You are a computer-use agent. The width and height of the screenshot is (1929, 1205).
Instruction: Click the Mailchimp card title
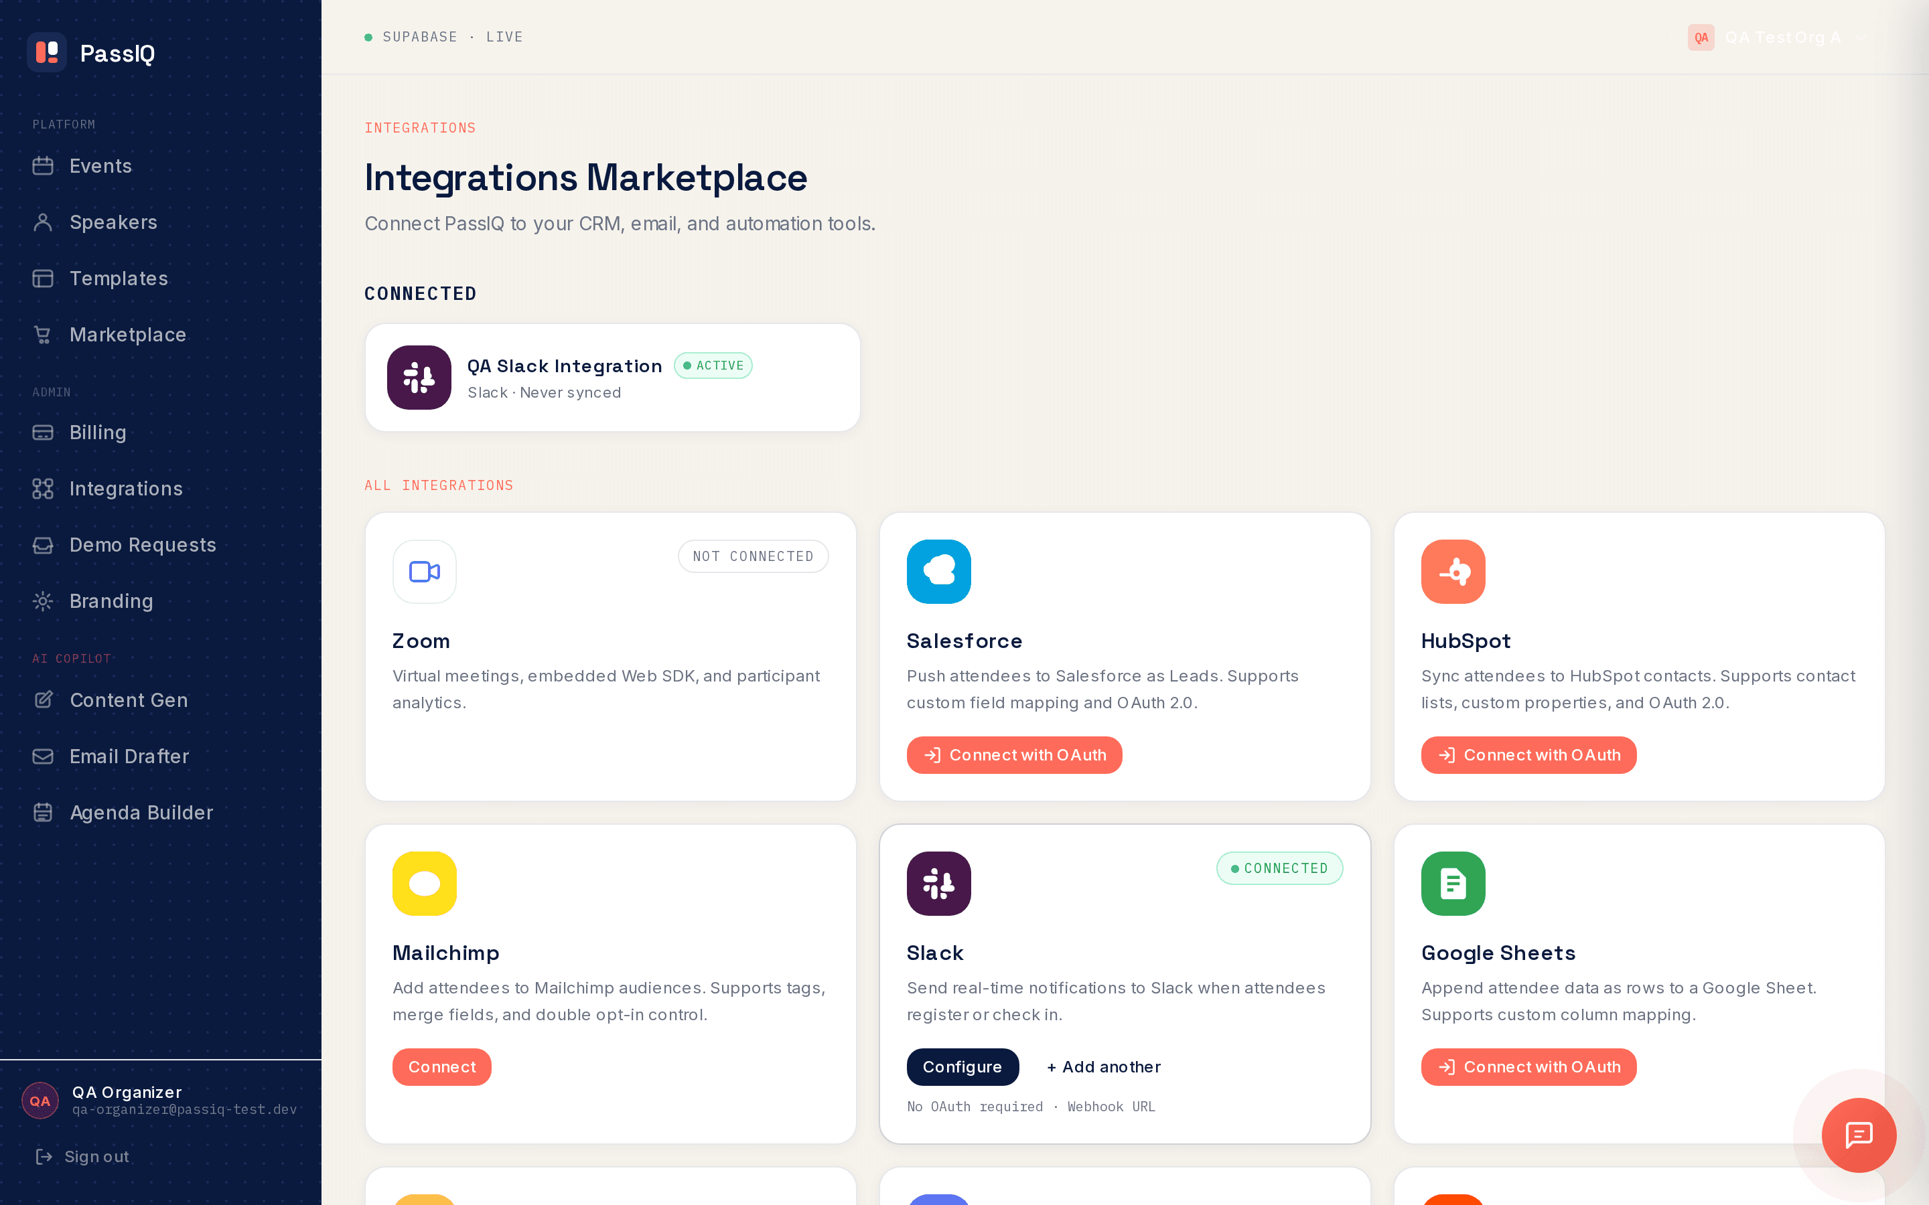click(445, 953)
